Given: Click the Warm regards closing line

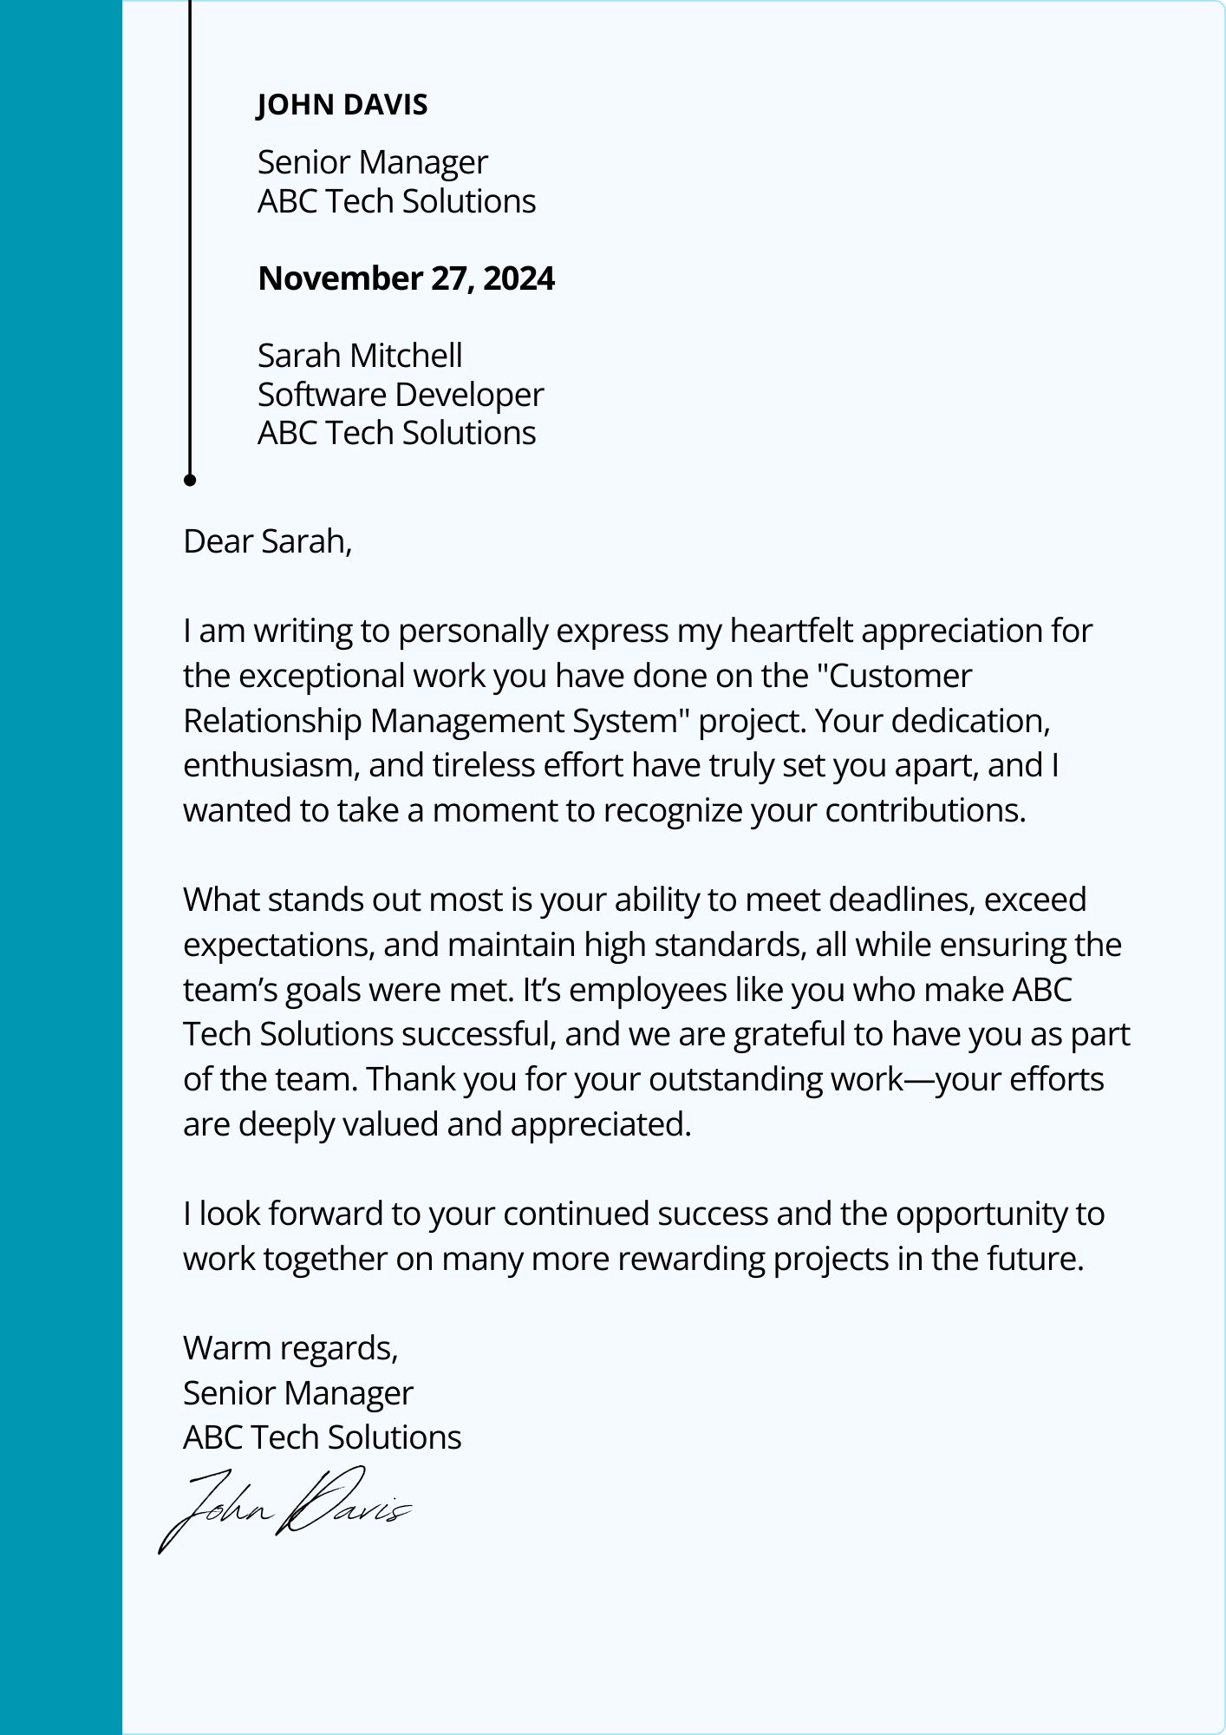Looking at the screenshot, I should [x=290, y=1349].
